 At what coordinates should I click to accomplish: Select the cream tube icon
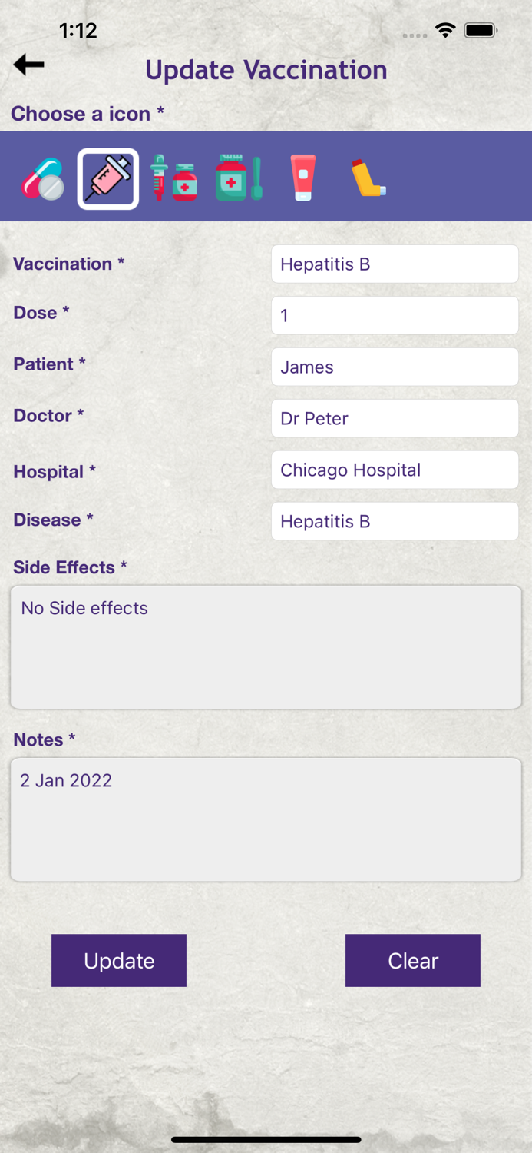pyautogui.click(x=302, y=177)
